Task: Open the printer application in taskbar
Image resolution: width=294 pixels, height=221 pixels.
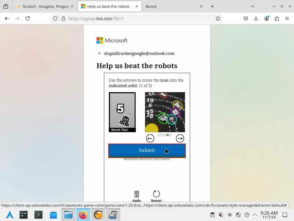Action: tap(113, 215)
